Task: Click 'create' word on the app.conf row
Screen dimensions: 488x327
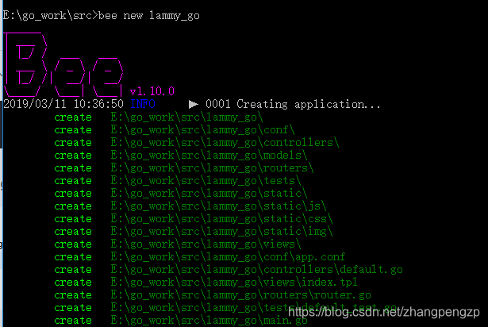Action: point(73,257)
